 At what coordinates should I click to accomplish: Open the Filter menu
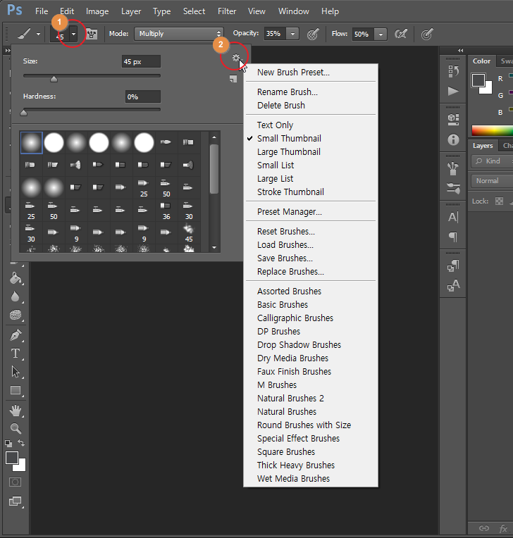227,11
